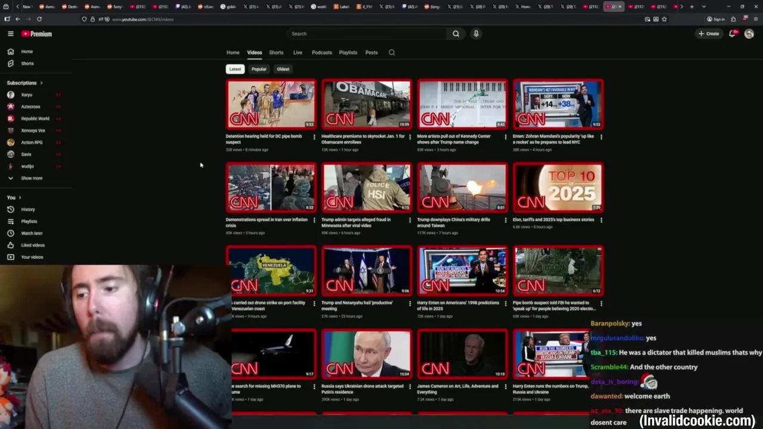Open the notifications bell
763x429 pixels.
[x=733, y=34]
